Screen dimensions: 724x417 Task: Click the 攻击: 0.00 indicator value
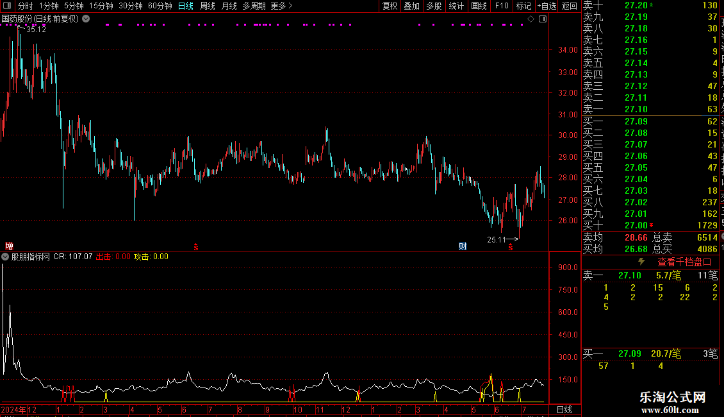click(151, 257)
